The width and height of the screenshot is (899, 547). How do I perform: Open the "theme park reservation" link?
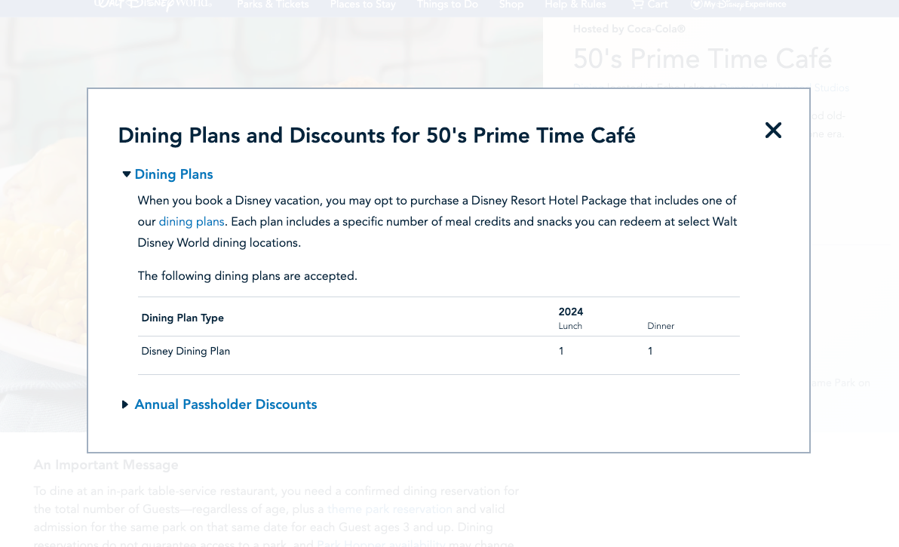[389, 509]
